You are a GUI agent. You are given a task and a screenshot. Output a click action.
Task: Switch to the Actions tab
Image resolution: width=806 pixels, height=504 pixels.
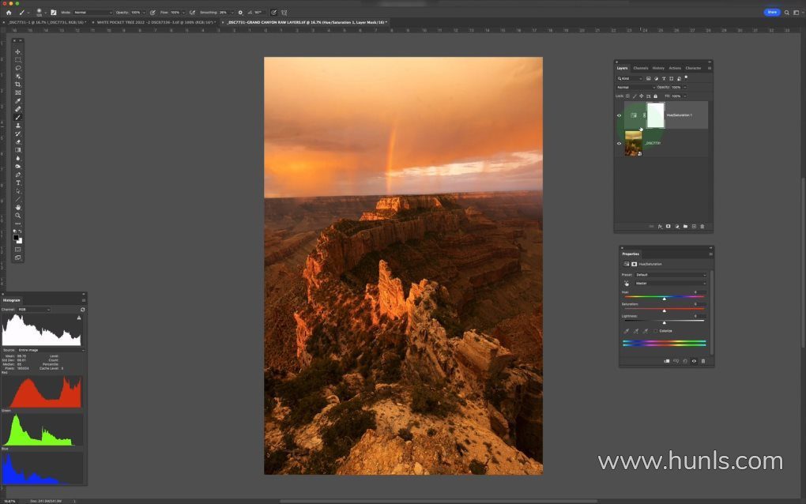(675, 68)
